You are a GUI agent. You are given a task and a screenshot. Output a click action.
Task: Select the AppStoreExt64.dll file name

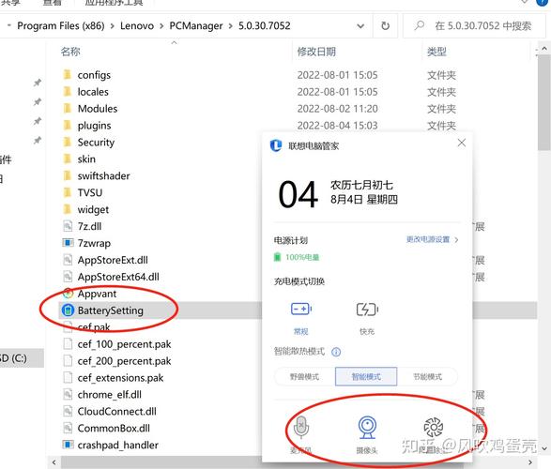pos(118,277)
